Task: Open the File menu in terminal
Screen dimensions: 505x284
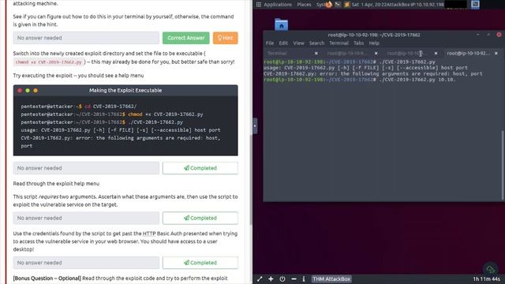Action: click(270, 43)
